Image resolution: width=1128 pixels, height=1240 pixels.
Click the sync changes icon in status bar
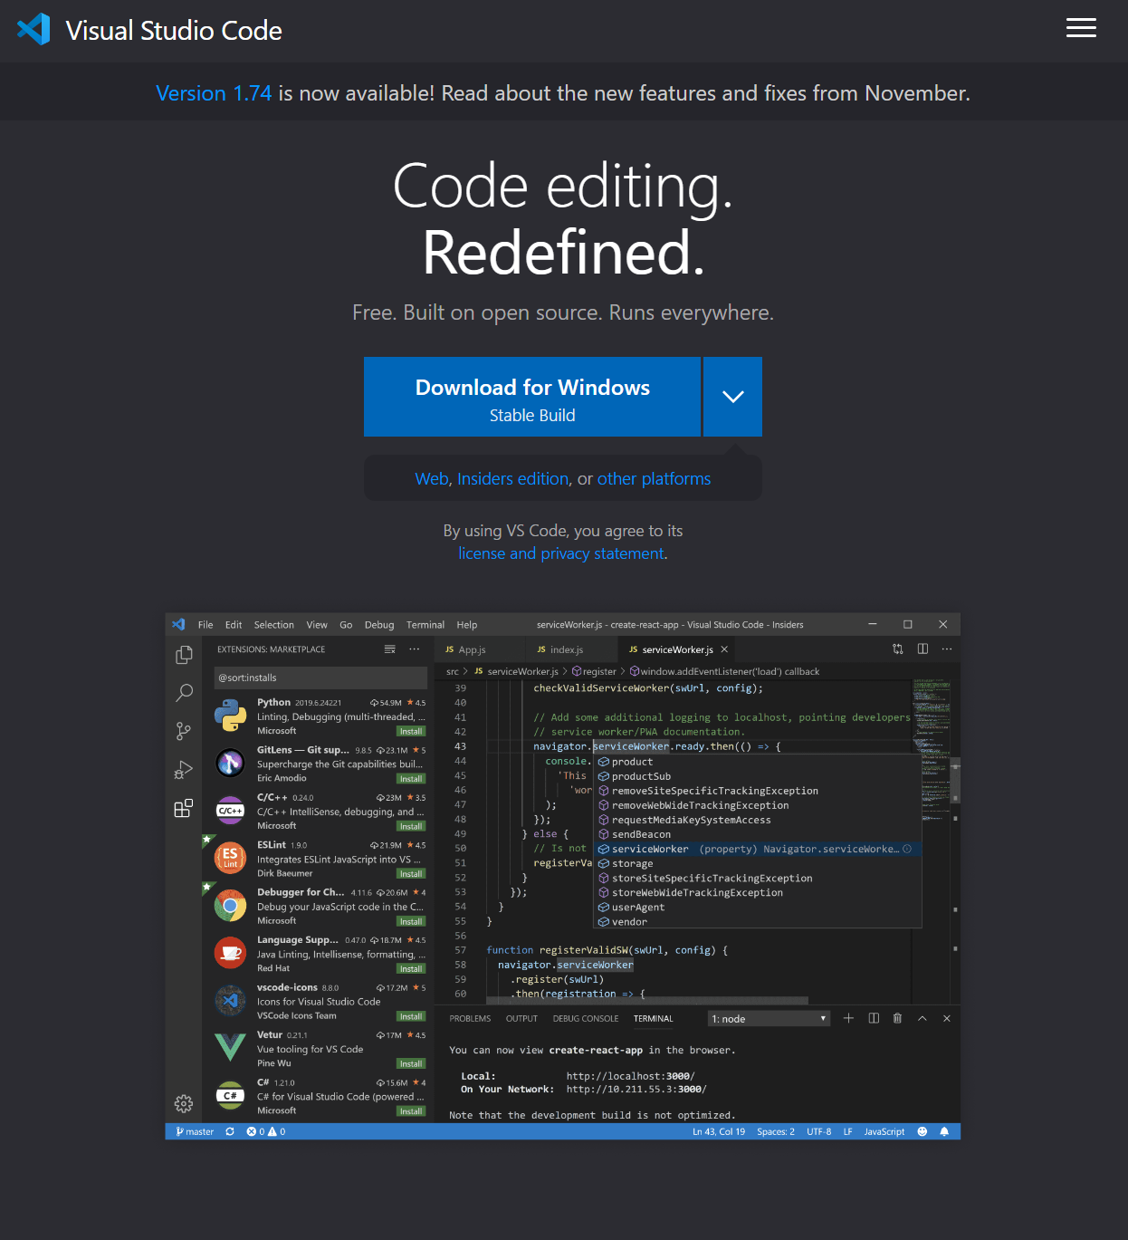coord(230,1131)
